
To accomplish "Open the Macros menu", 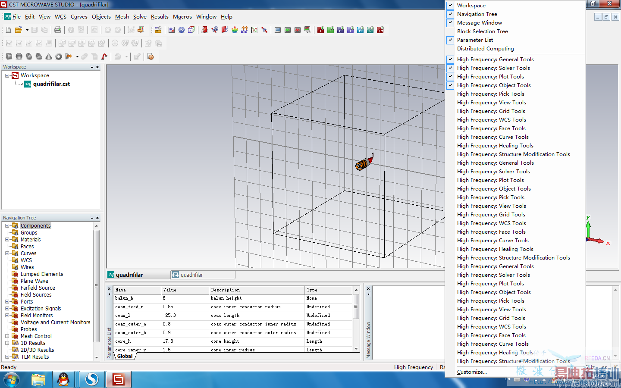I will pos(182,17).
